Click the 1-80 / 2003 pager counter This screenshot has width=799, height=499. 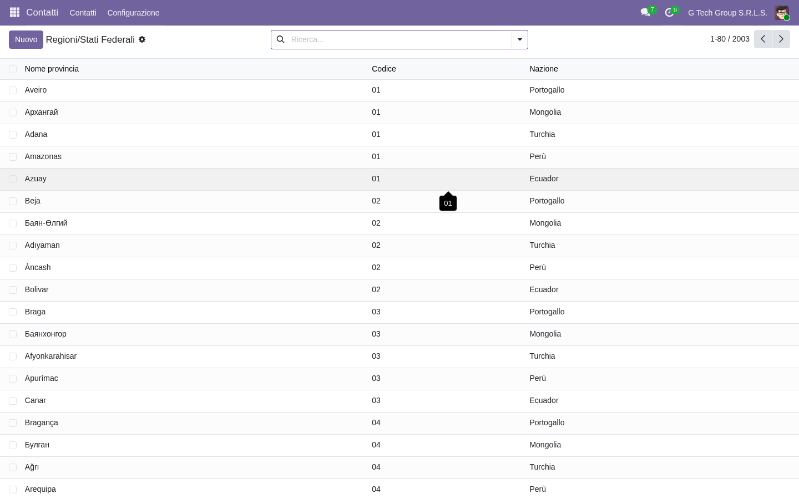coord(730,39)
